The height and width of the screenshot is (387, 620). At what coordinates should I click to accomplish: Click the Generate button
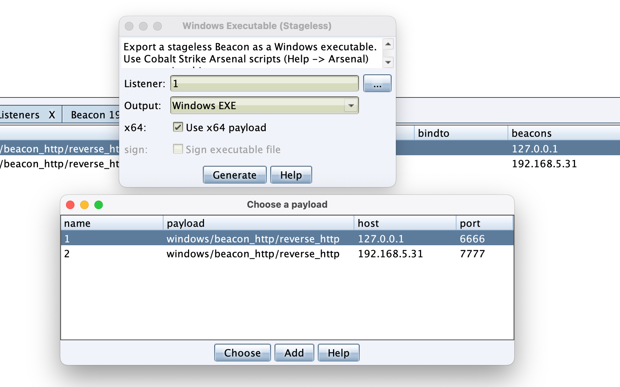coord(234,175)
